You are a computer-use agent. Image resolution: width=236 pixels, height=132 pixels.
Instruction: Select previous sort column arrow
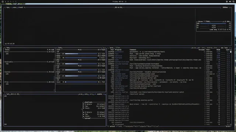[220, 48]
